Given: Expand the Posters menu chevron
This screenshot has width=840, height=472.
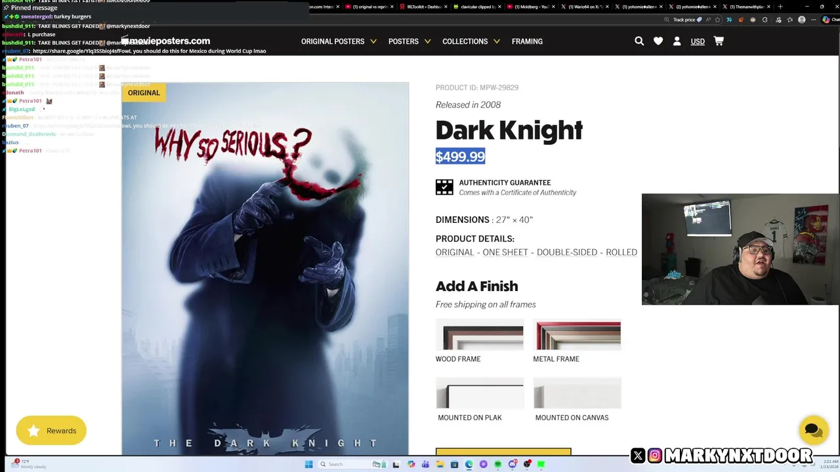Looking at the screenshot, I should [x=427, y=41].
